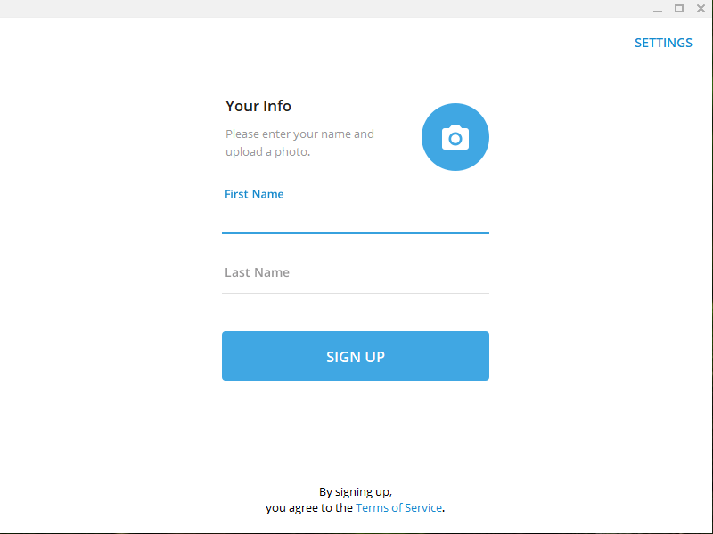Click the gray underline beneath Last Name
Screen dimensions: 713x534
[356, 294]
